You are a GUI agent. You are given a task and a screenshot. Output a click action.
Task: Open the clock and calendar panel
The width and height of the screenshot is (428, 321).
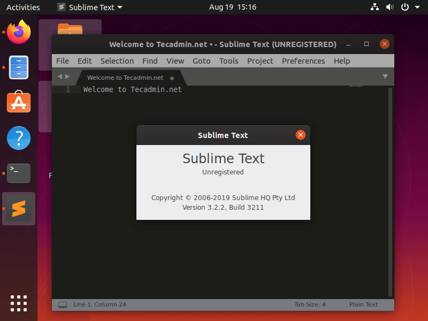(233, 7)
